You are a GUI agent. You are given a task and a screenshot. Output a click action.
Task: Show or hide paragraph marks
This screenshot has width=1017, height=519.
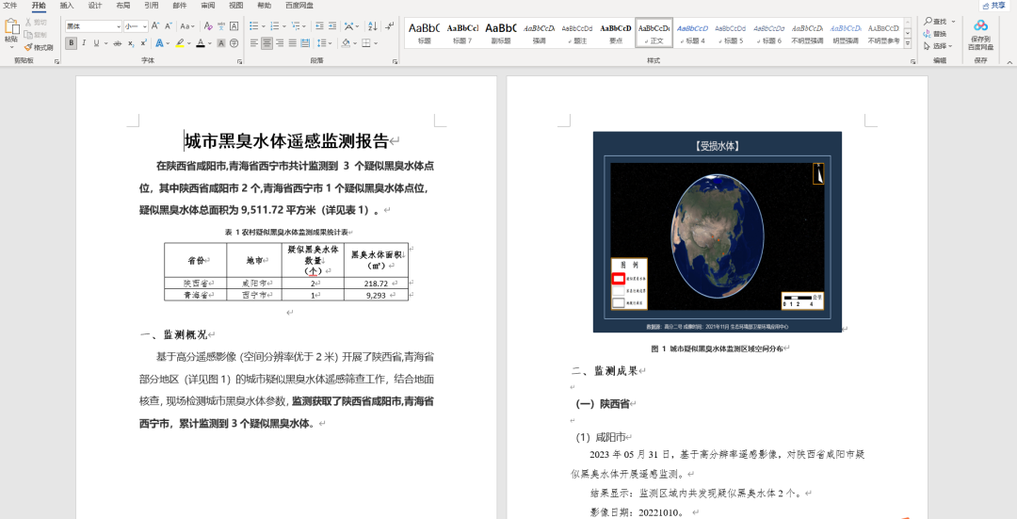click(389, 26)
